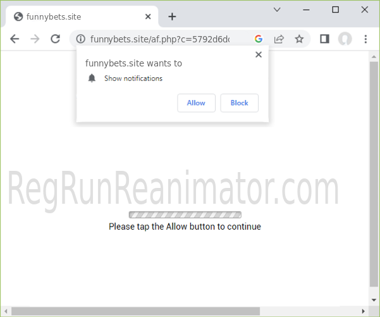View site information icon in address bar
The image size is (380, 317).
pyautogui.click(x=80, y=39)
